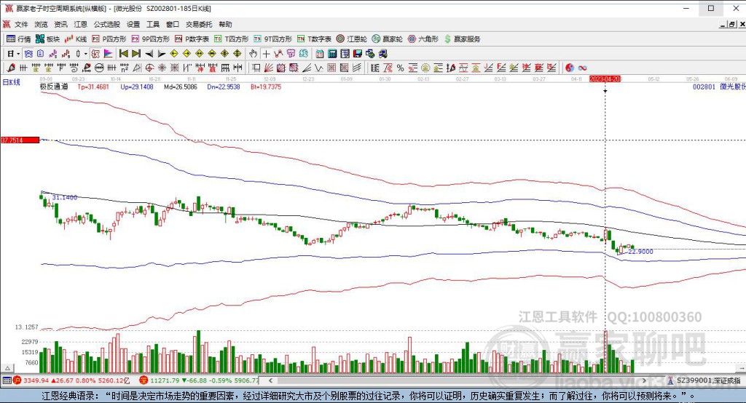This screenshot has height=403, width=746.
Task: Open the P数字表 tool
Action: click(192, 39)
